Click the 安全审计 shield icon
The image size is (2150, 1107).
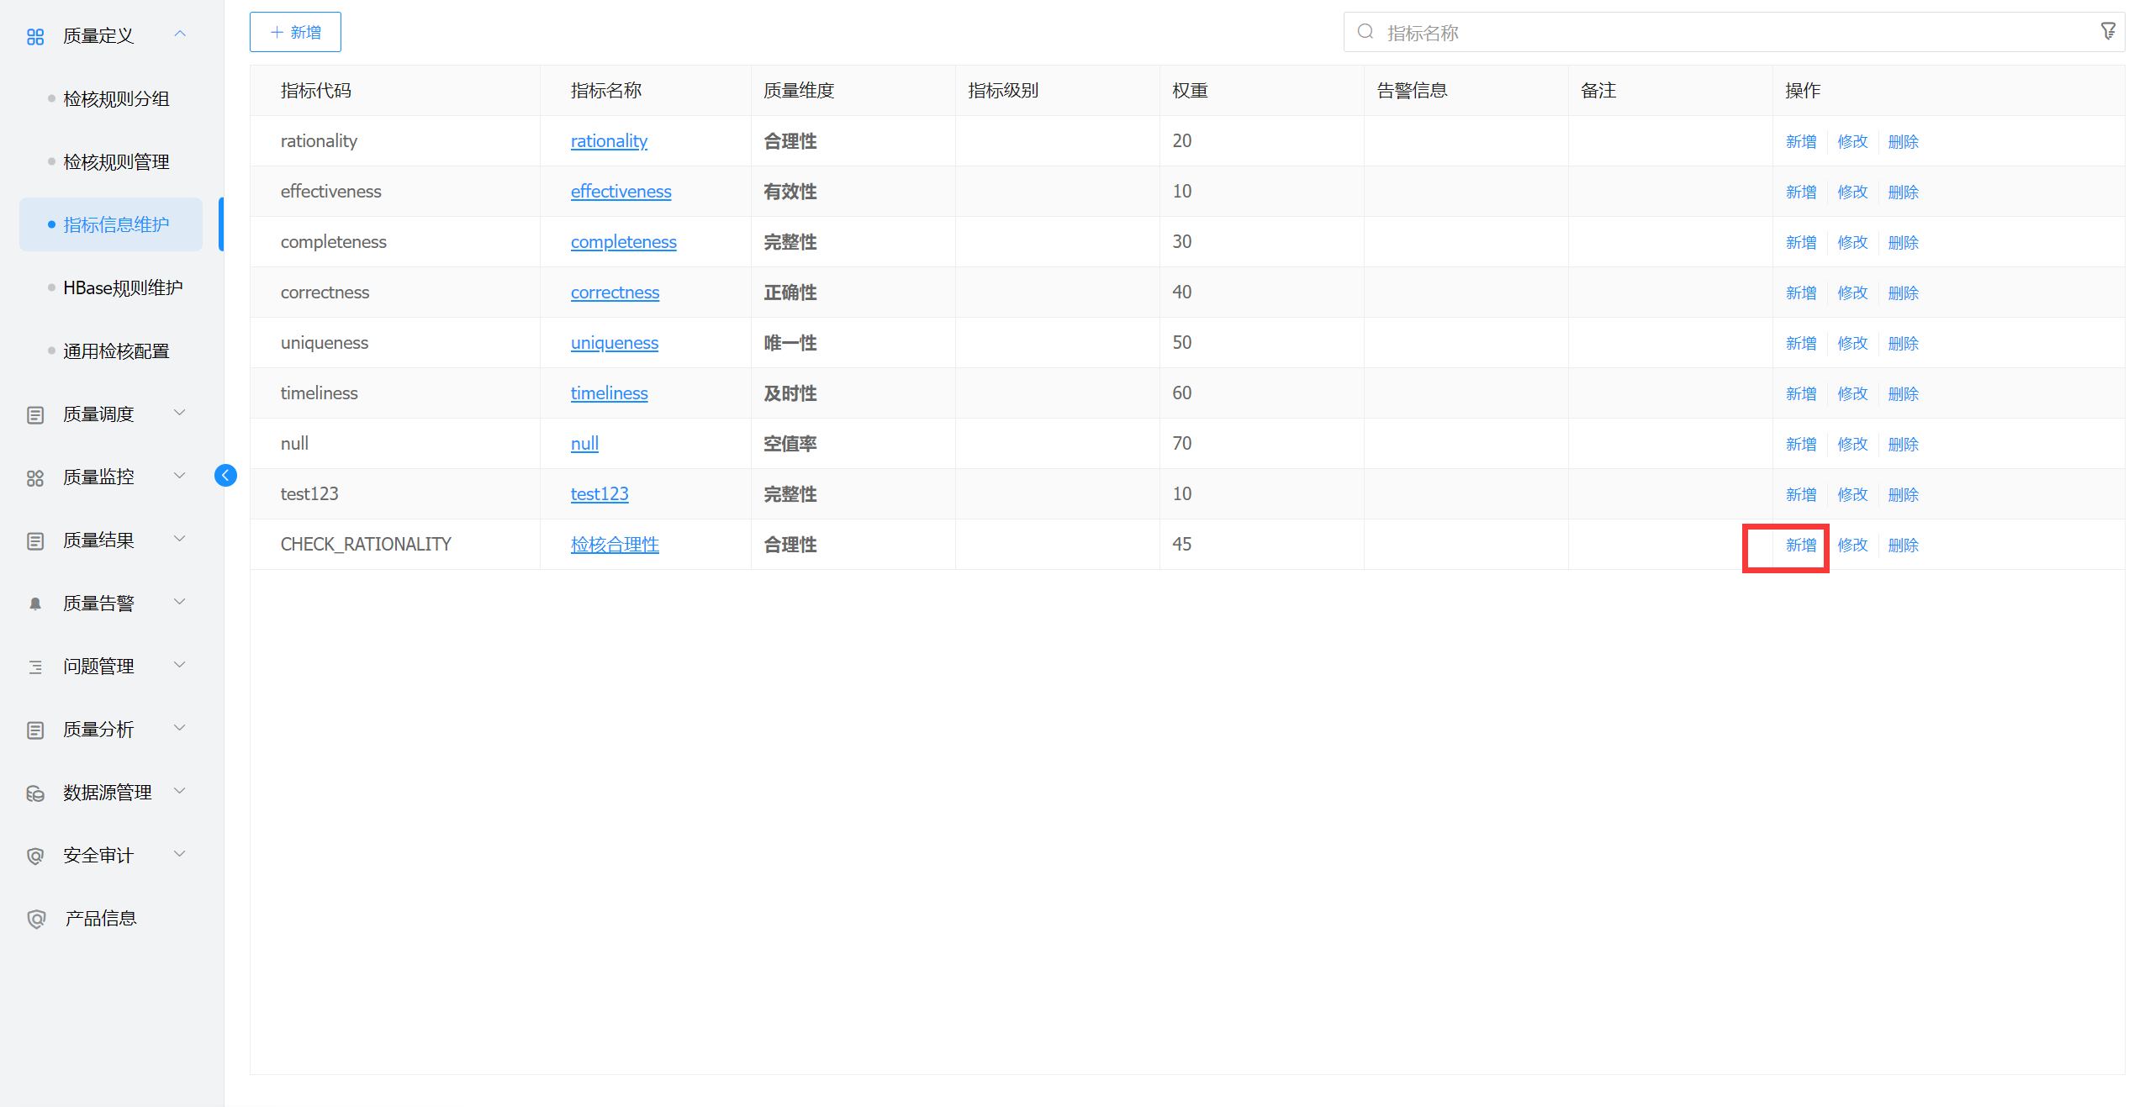pos(35,856)
